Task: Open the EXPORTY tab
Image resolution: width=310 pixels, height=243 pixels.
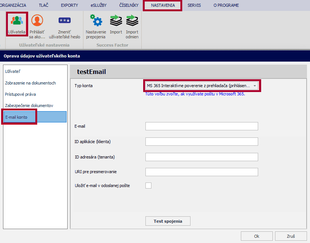Action: 70,5
